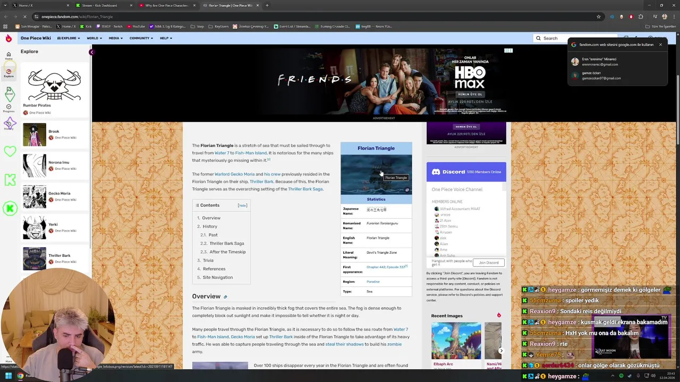The width and height of the screenshot is (680, 382).
Task: Select the Eren Minareci Google account
Action: click(x=616, y=62)
